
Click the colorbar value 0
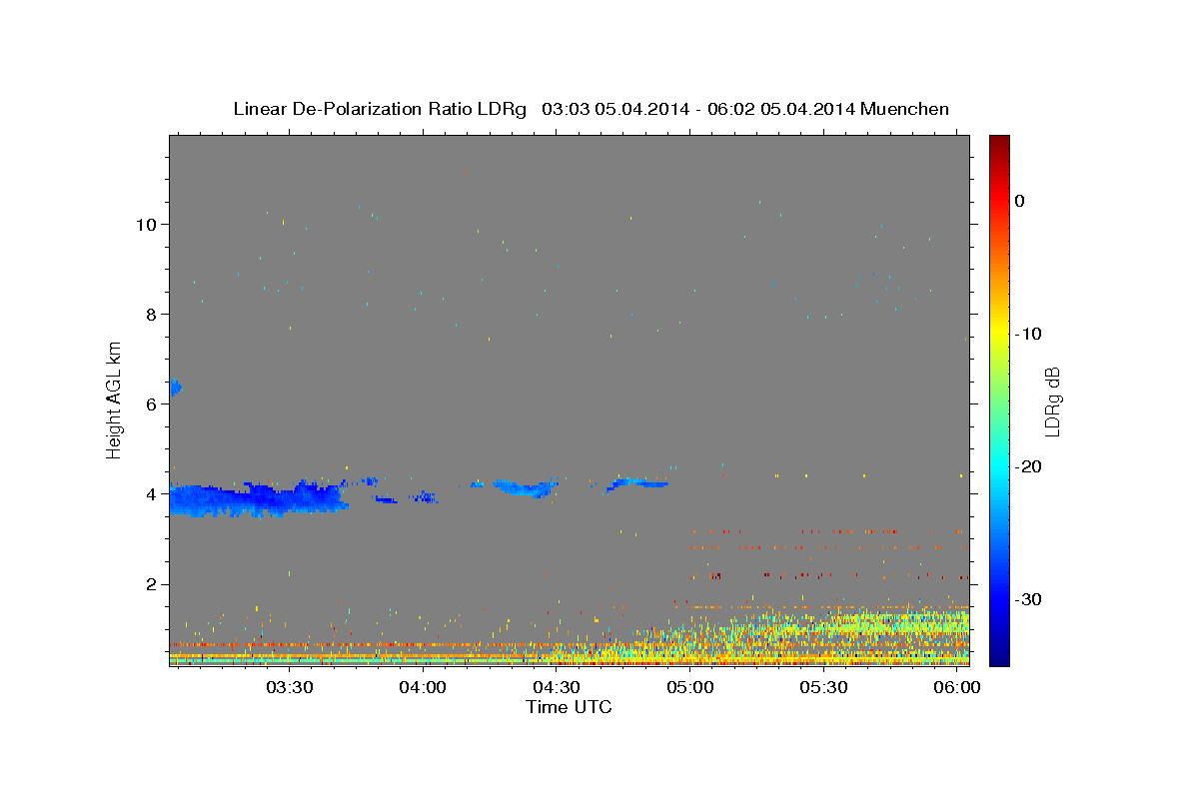point(1019,201)
